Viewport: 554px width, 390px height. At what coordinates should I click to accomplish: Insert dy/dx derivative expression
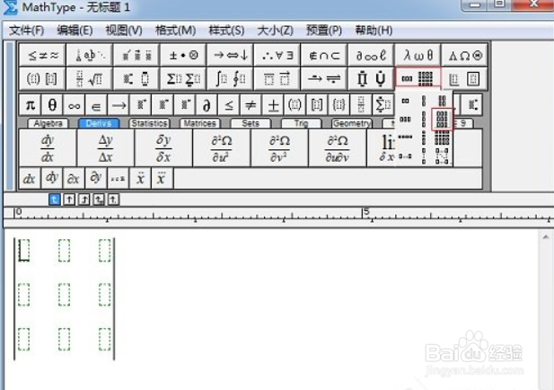pos(48,148)
